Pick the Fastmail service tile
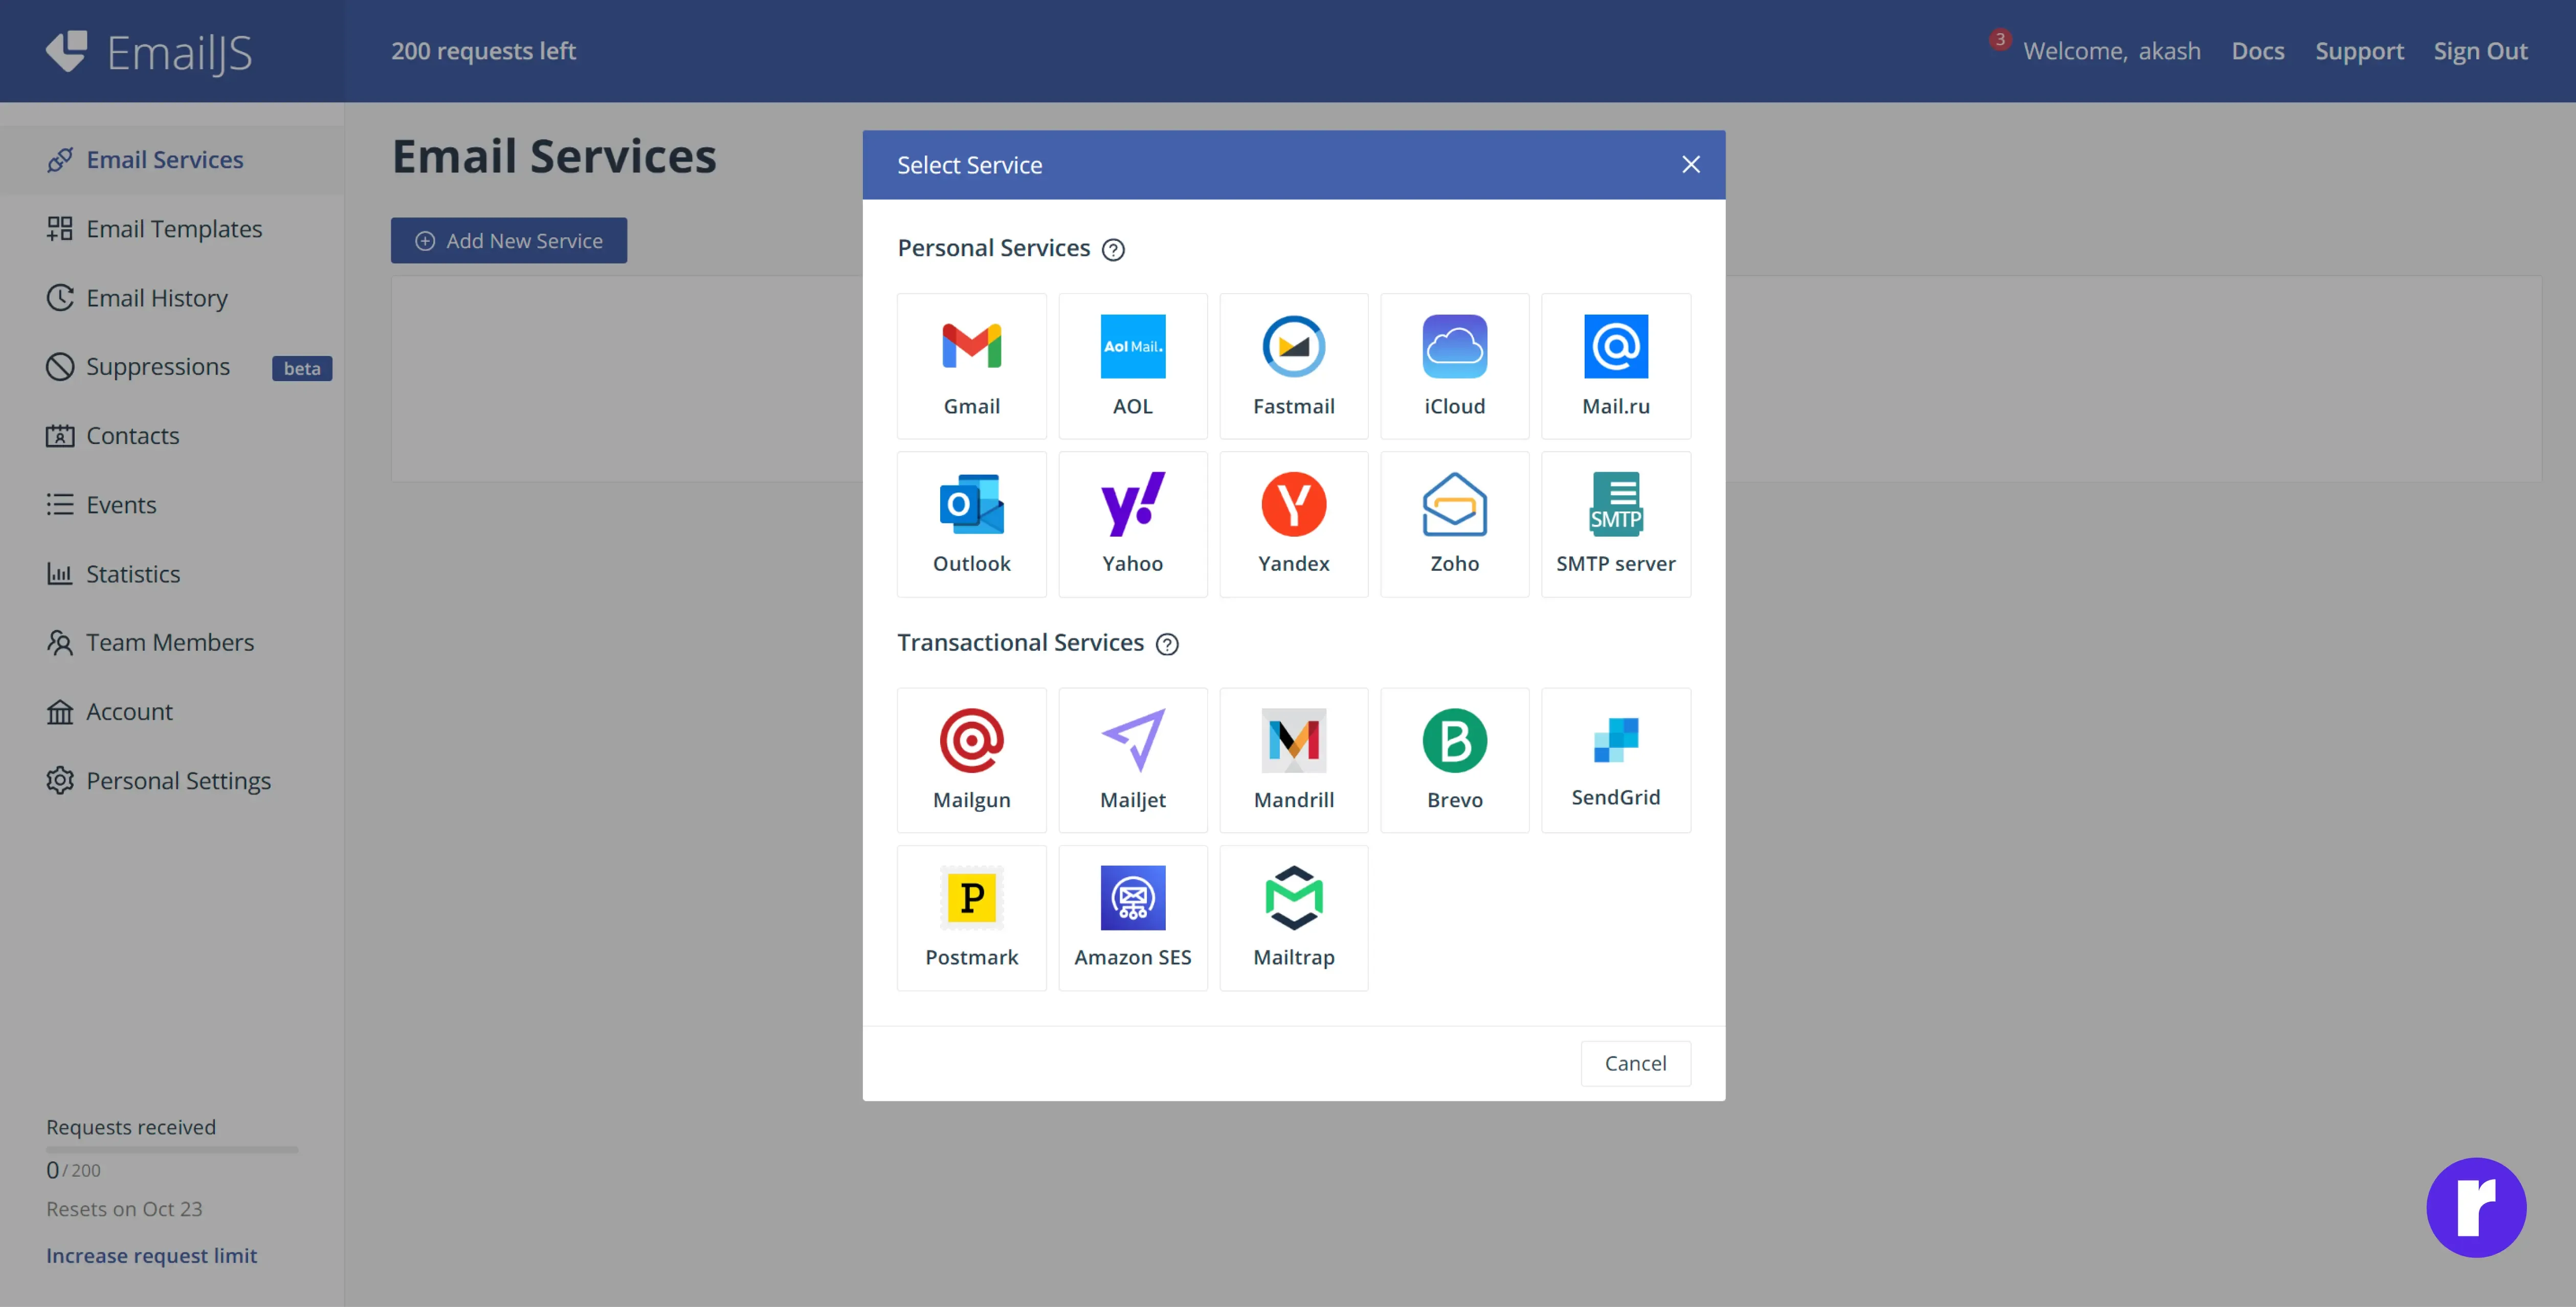 (x=1293, y=366)
